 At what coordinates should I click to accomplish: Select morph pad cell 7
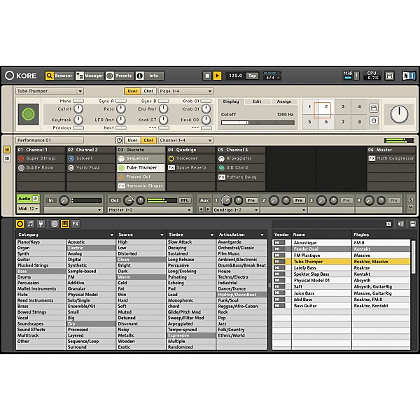[343, 122]
